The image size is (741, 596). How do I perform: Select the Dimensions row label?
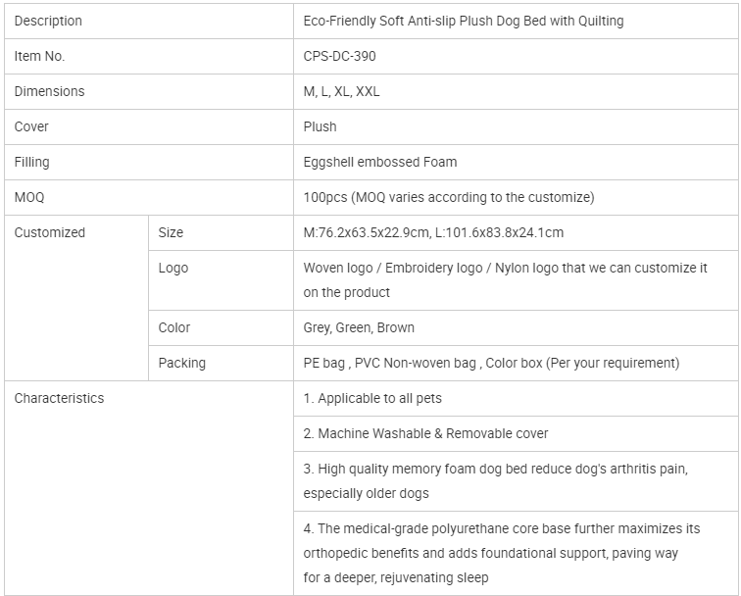49,91
